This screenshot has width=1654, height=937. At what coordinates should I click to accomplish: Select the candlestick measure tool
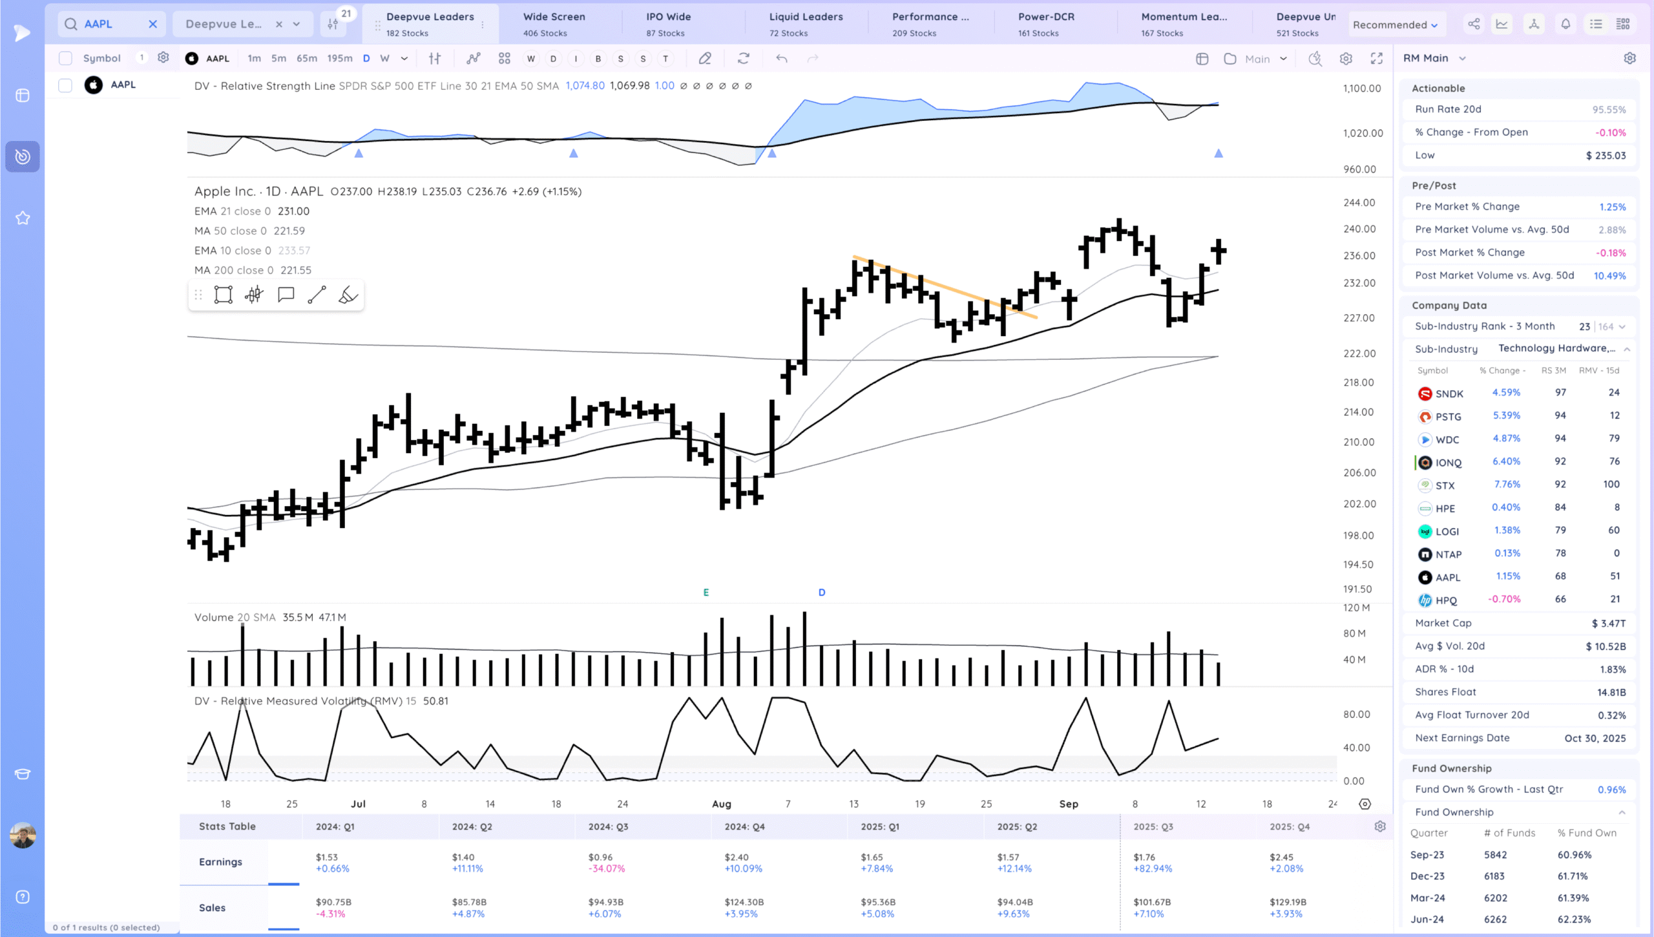[x=255, y=295]
